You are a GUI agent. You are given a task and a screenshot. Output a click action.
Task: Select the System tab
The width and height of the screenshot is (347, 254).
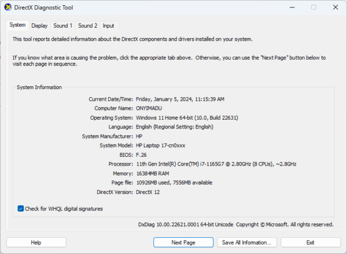[17, 25]
